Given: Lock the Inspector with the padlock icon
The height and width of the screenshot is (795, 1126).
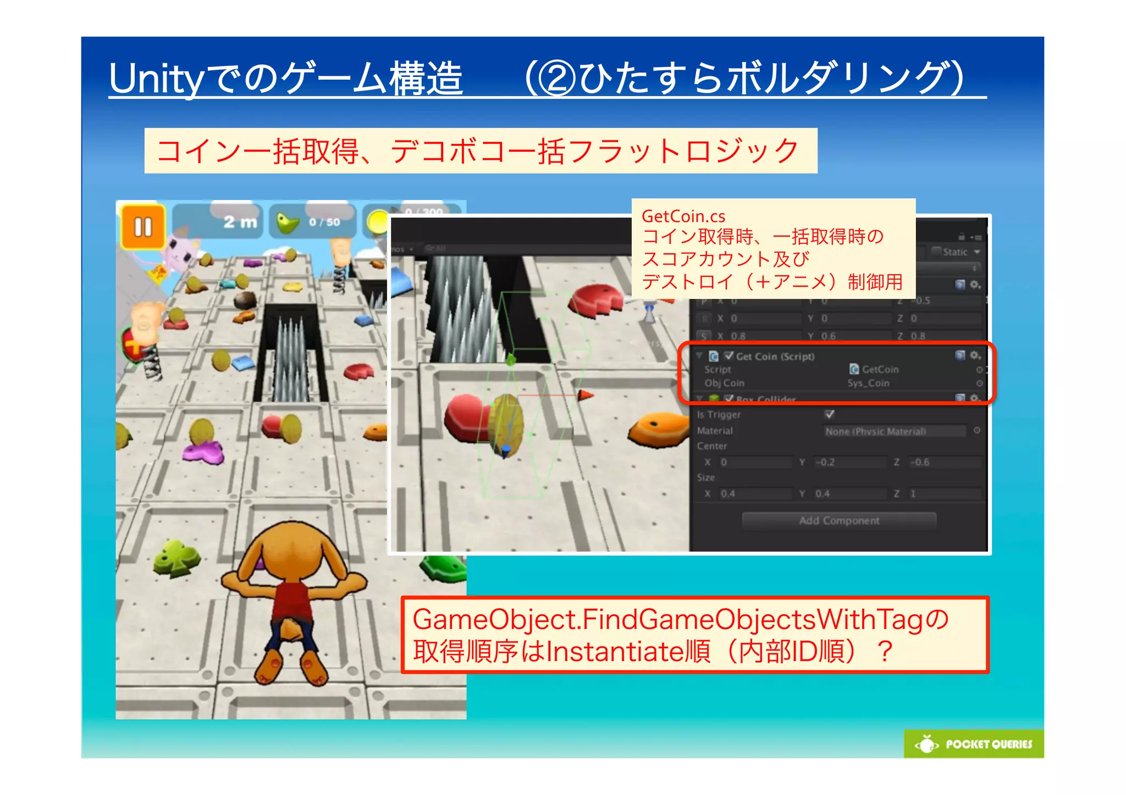Looking at the screenshot, I should point(962,237).
